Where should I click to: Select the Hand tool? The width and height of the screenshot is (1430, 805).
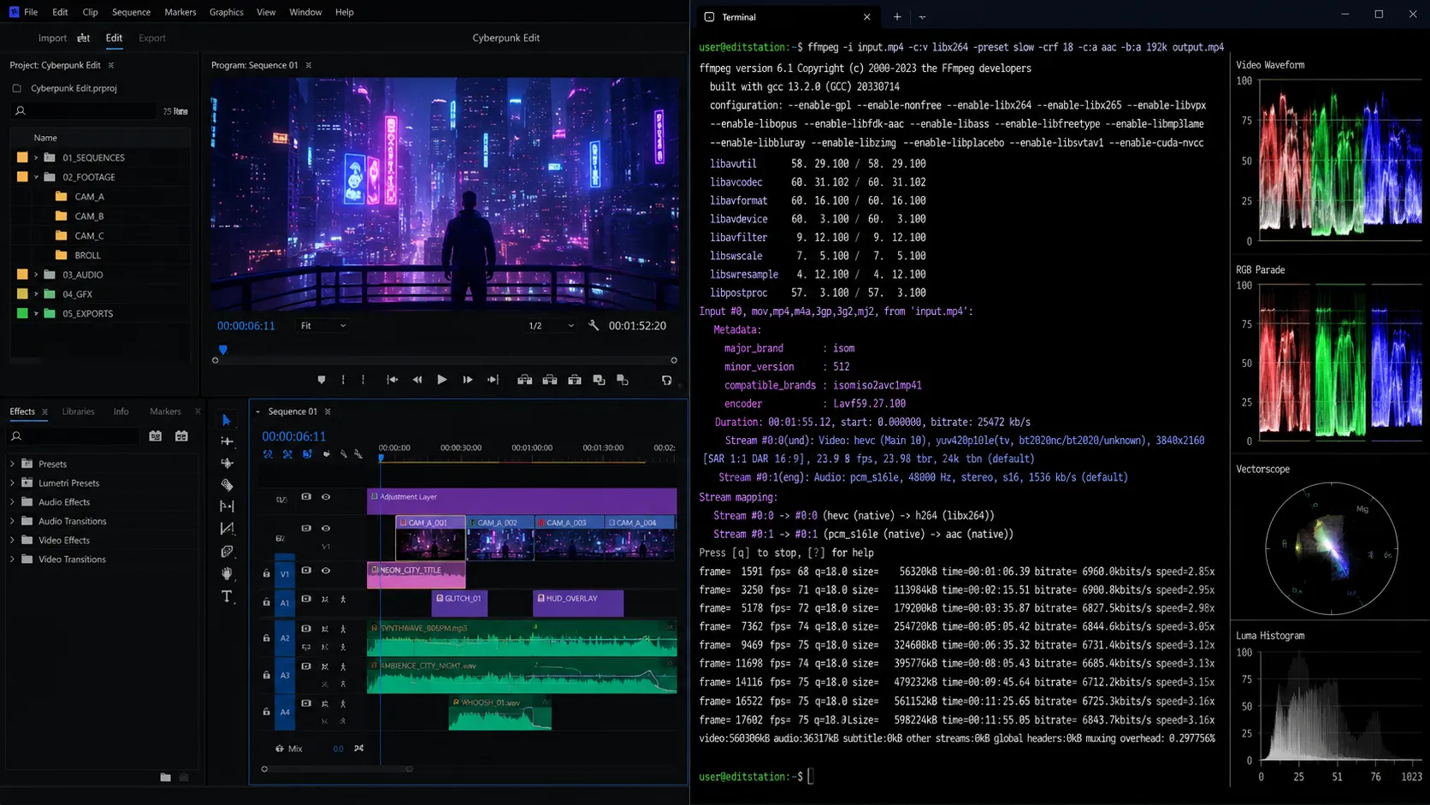click(x=226, y=573)
